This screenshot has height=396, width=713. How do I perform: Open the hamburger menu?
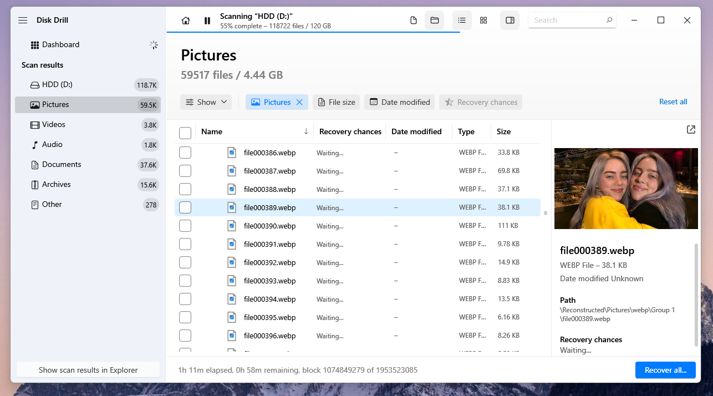pyautogui.click(x=23, y=20)
